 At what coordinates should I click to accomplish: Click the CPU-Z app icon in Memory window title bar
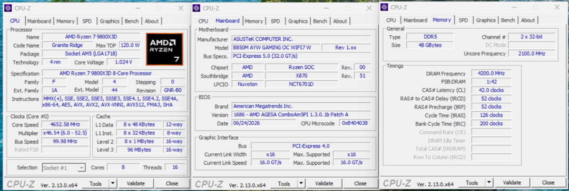click(x=384, y=7)
